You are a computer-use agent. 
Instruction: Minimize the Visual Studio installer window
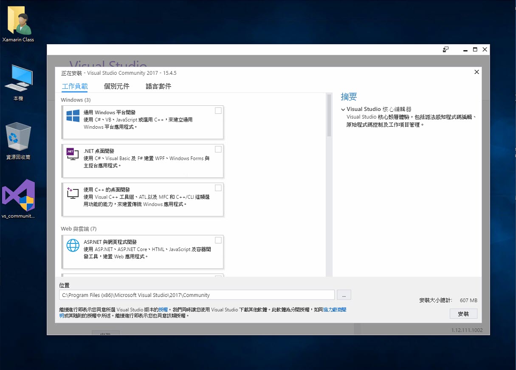click(465, 50)
